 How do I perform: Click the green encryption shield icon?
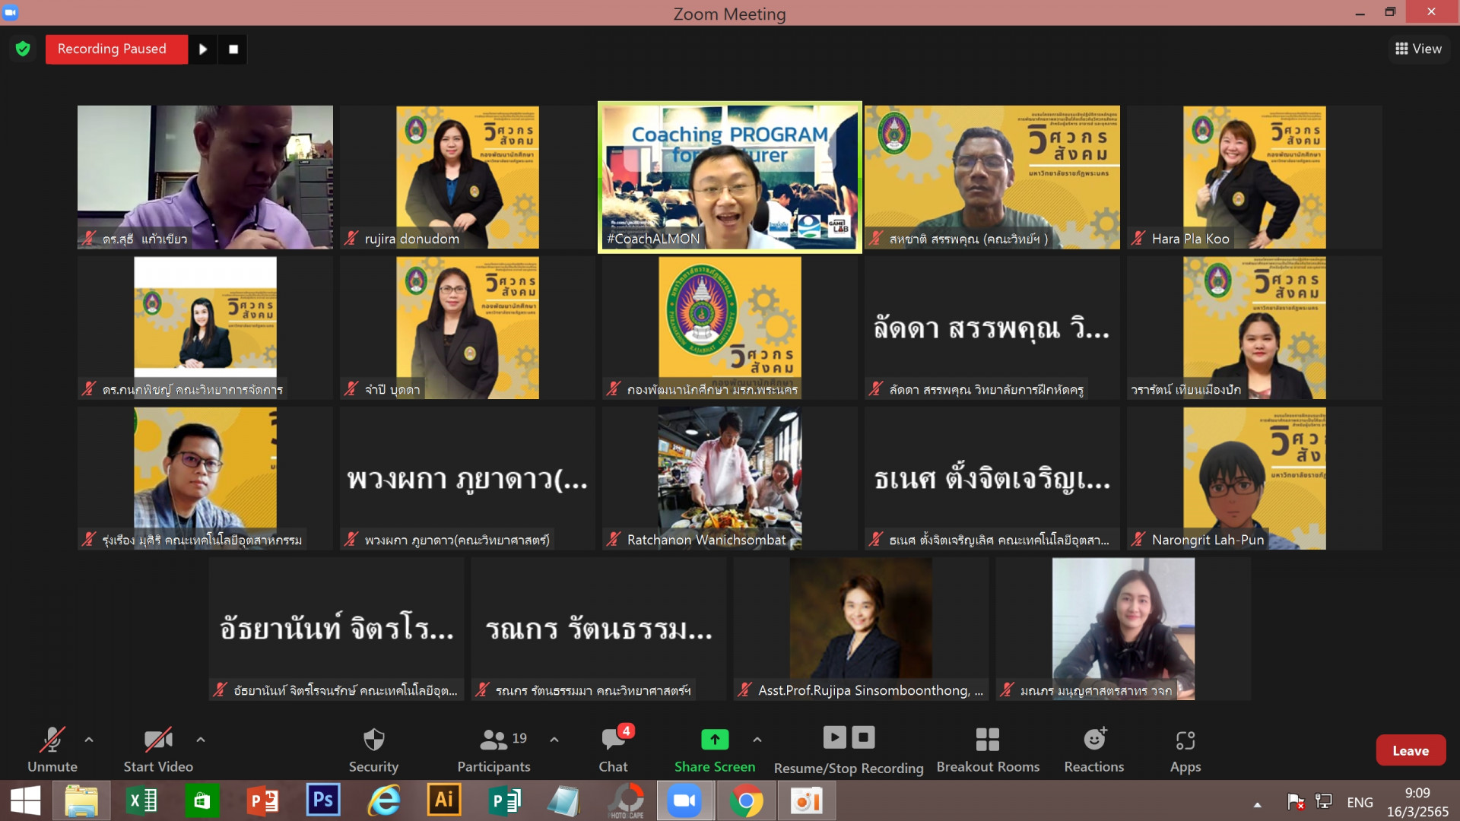pyautogui.click(x=23, y=49)
